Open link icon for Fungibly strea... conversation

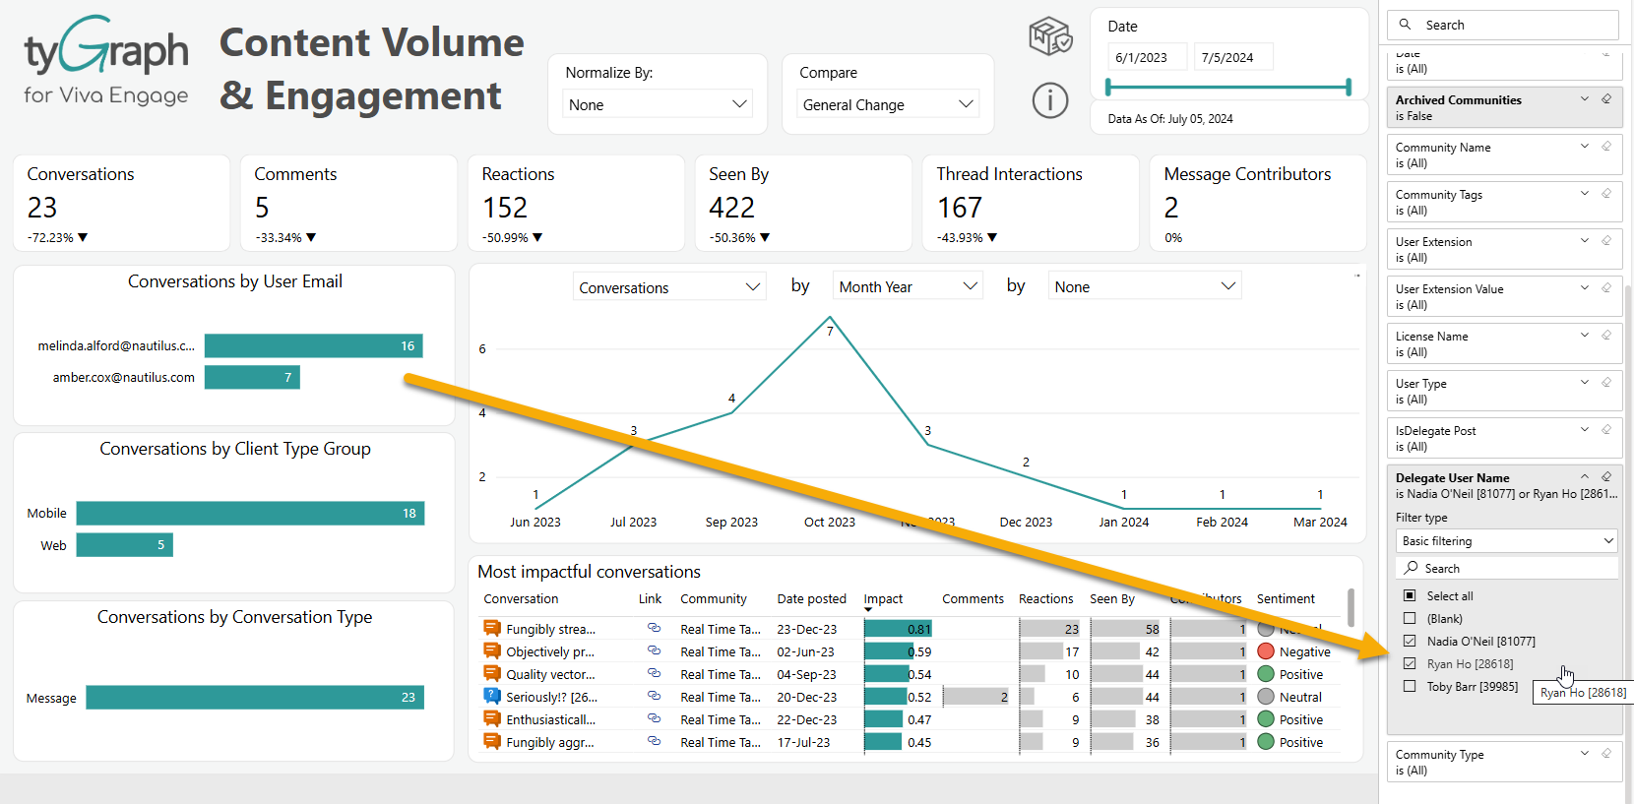pyautogui.click(x=654, y=628)
